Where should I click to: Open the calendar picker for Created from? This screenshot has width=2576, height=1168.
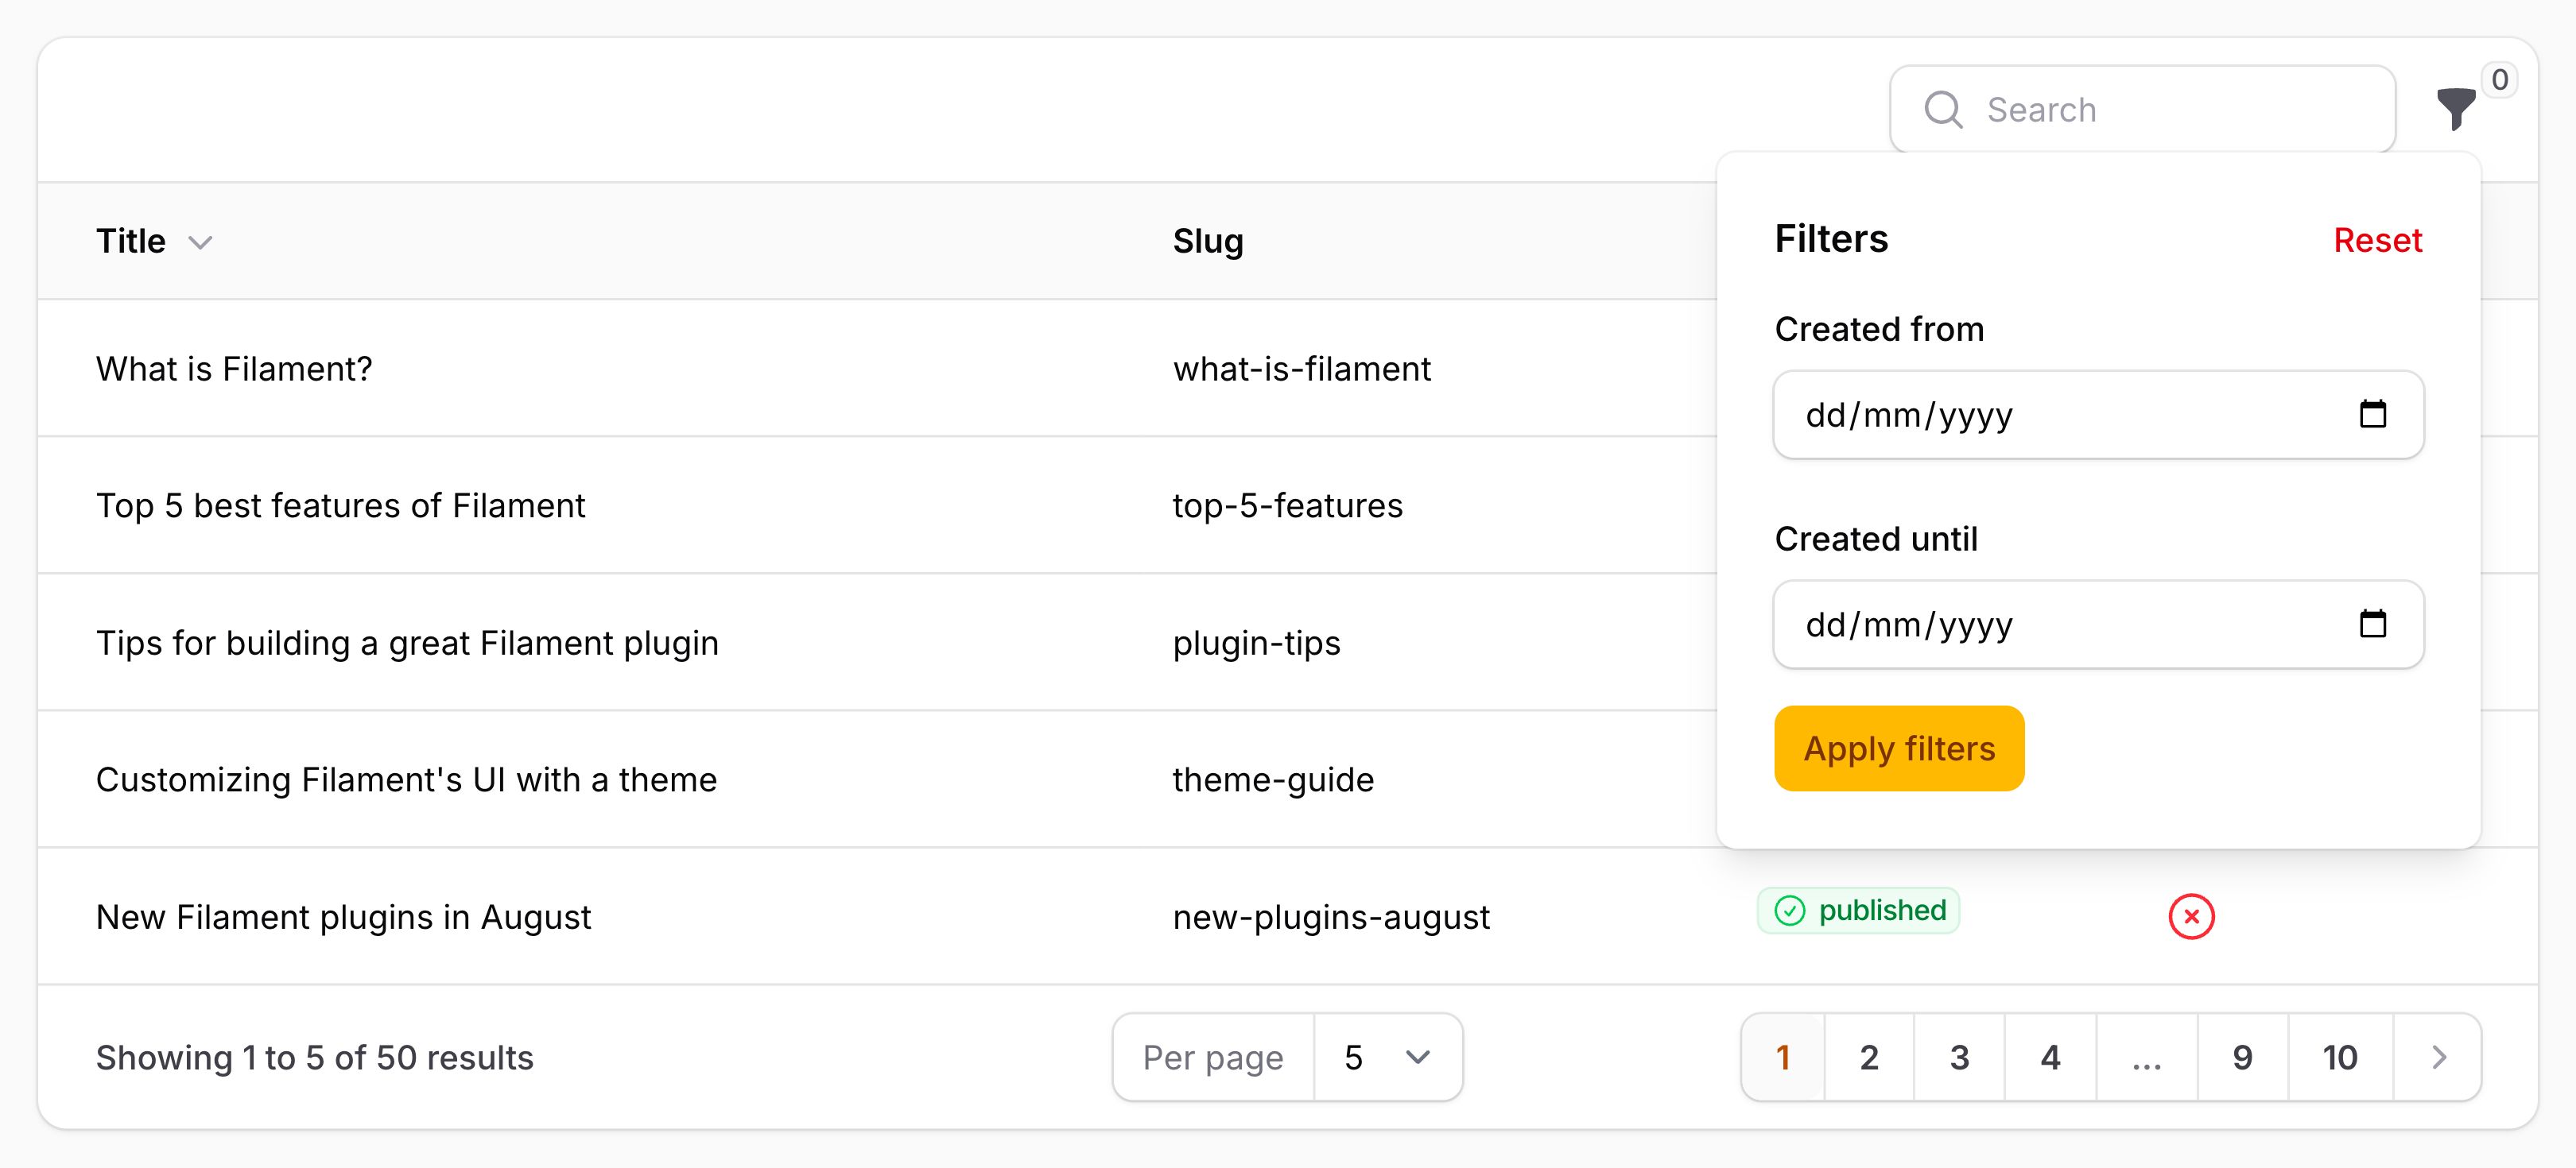pyautogui.click(x=2374, y=414)
